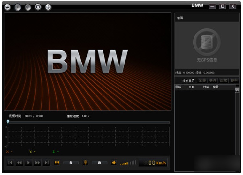Filter playlist by 正常 tab
The height and width of the screenshot is (175, 243).
click(x=223, y=80)
